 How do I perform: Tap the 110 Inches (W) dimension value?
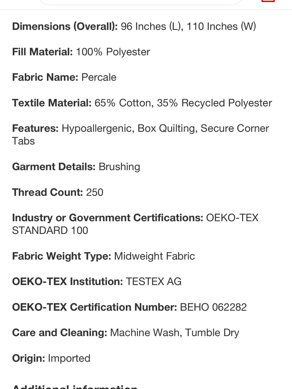coord(221,27)
